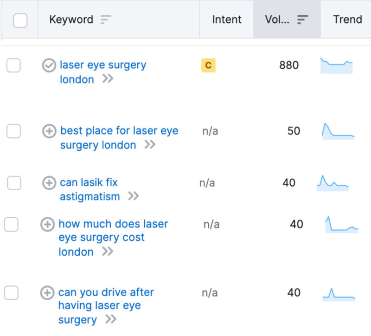
Task: Select the can lasik fix astigmatism row checkbox
Action: [14, 183]
